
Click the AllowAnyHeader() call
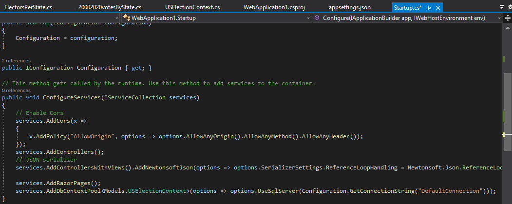[x=329, y=136]
